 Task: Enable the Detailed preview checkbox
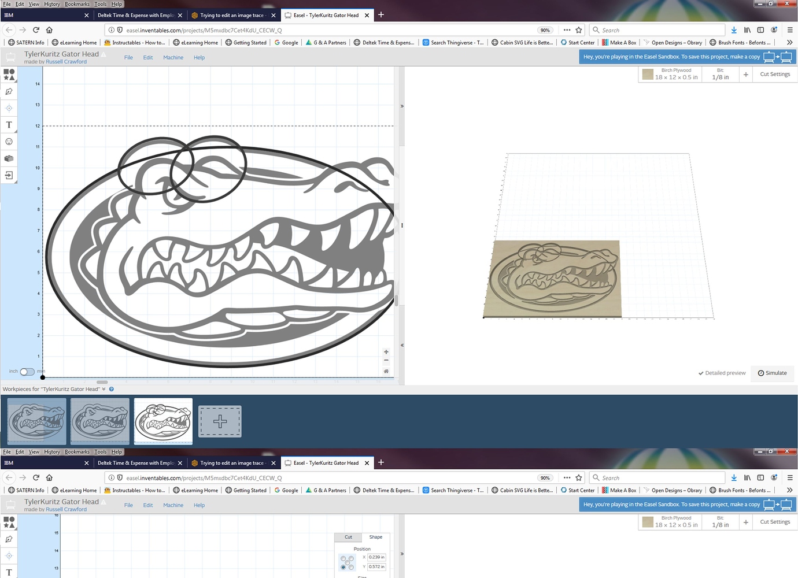(x=701, y=373)
